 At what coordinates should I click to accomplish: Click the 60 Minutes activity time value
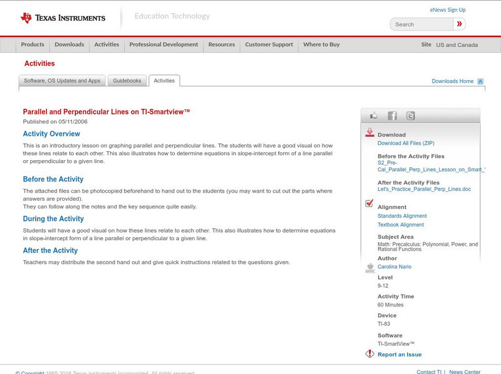click(390, 305)
